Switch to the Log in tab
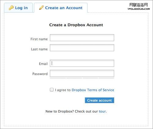The width and height of the screenshot is (153, 129). pyautogui.click(x=18, y=8)
